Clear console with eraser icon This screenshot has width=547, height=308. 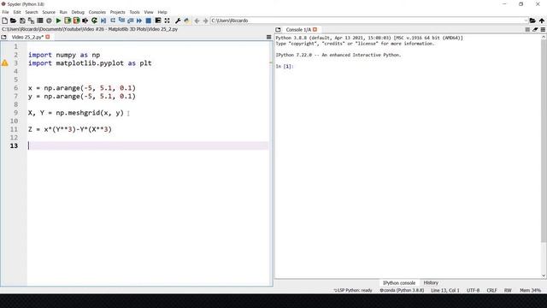click(x=535, y=30)
